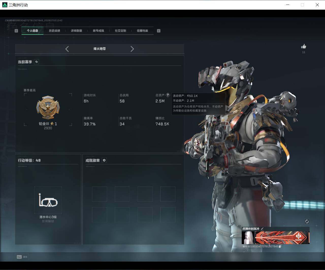Viewport: 325px width, 270px height.
Task: Switch to next game mode with right arrow
Action: (132, 49)
